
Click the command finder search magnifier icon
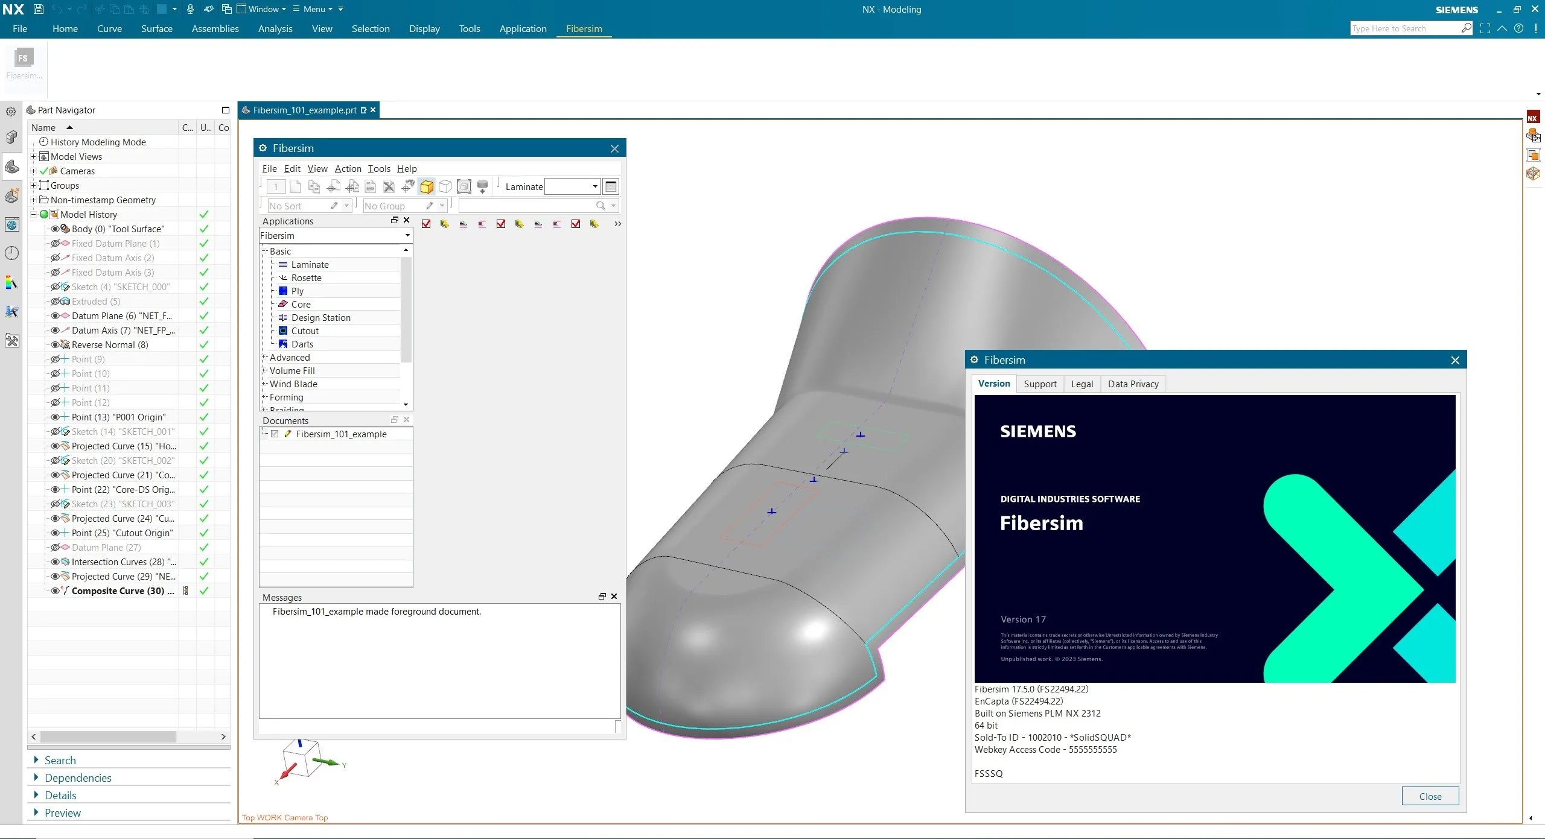pyautogui.click(x=1466, y=28)
